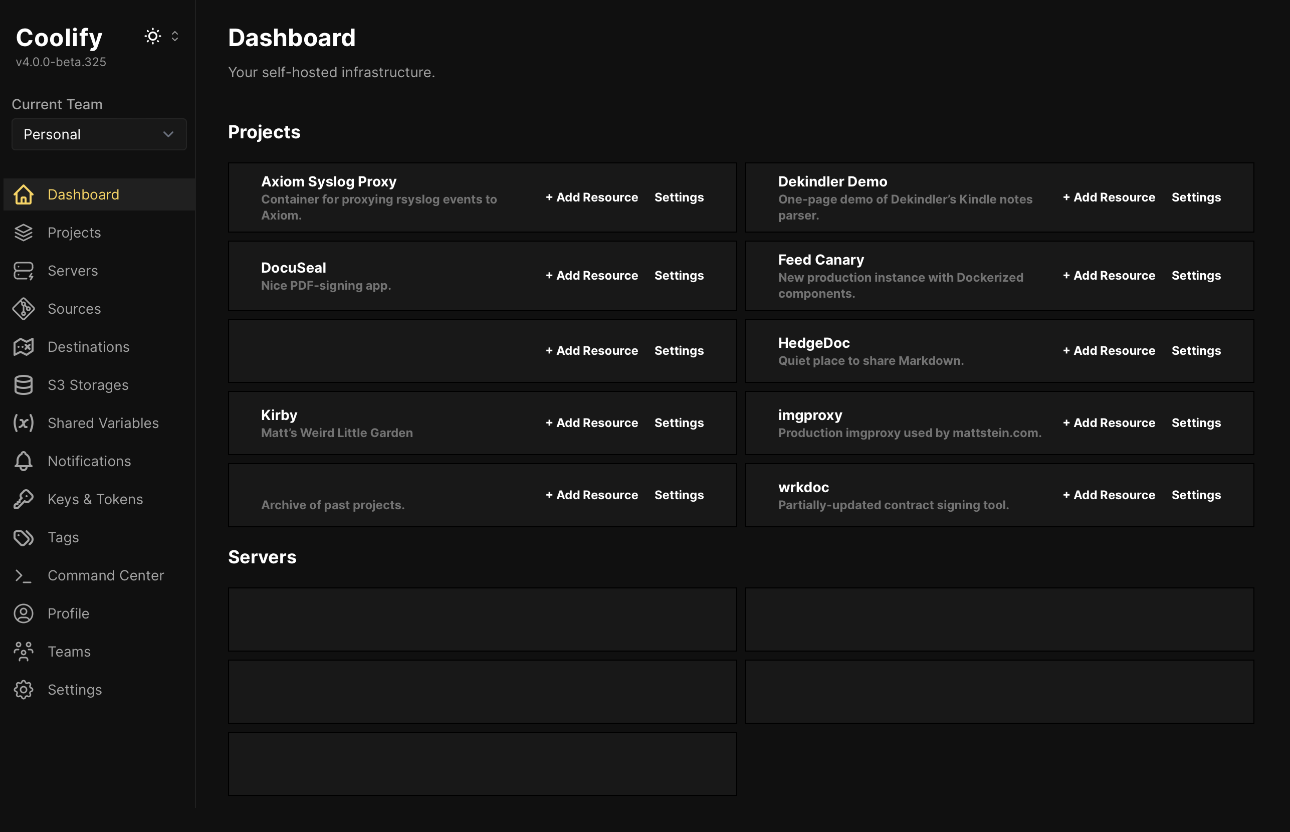The image size is (1290, 832).
Task: Open Shared Variables via the (x) icon
Action: coord(23,423)
